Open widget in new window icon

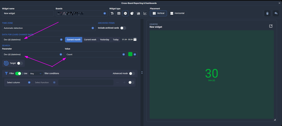point(271,26)
